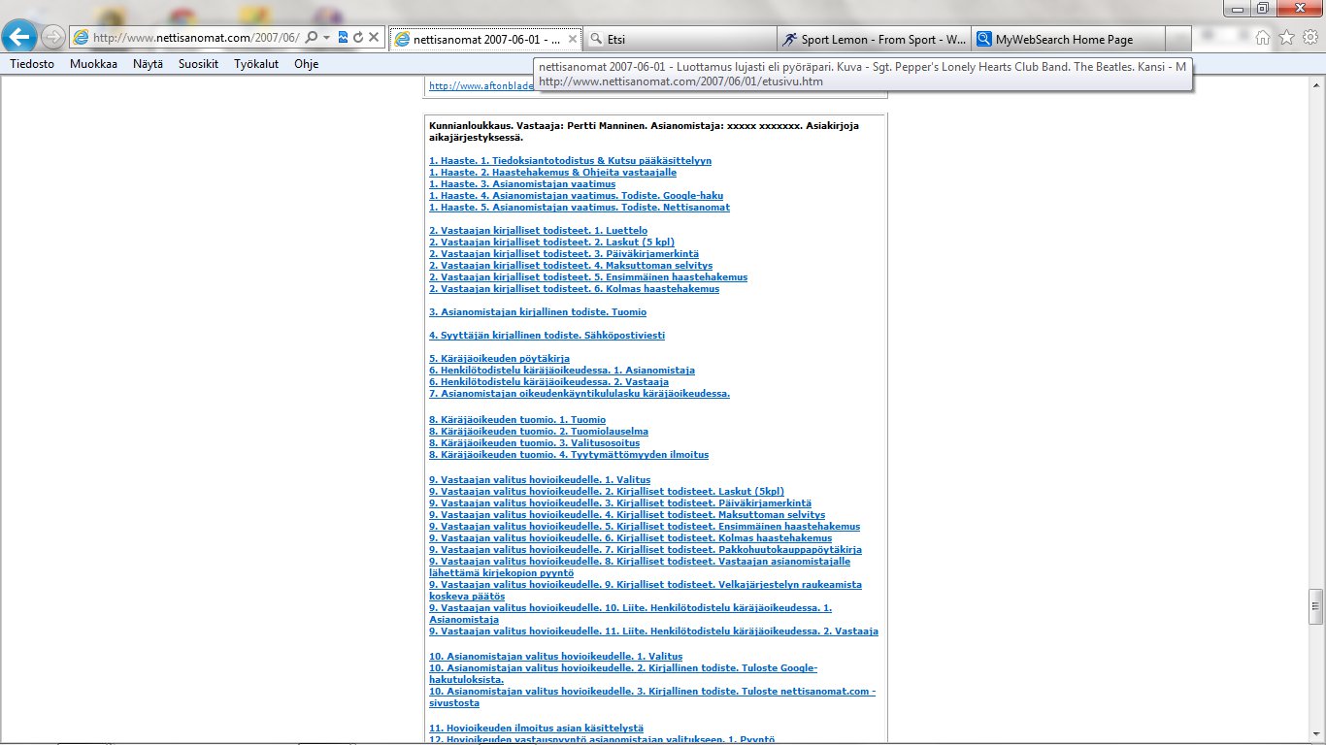Image resolution: width=1326 pixels, height=745 pixels.
Task: Open link '5. Käräjäoikeuden pöytäkirja'
Action: (x=499, y=359)
